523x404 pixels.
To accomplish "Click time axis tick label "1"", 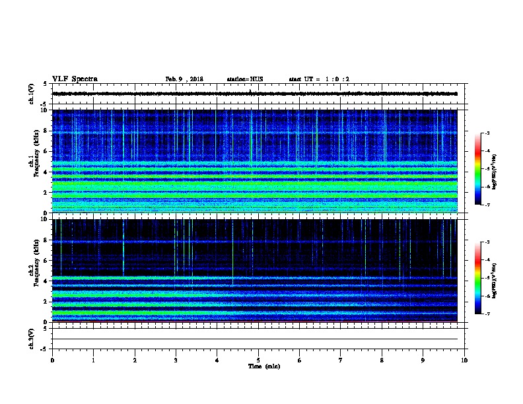I will point(93,360).
